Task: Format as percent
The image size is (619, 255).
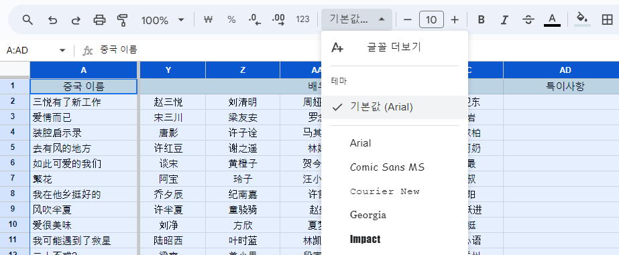Action: click(x=231, y=19)
